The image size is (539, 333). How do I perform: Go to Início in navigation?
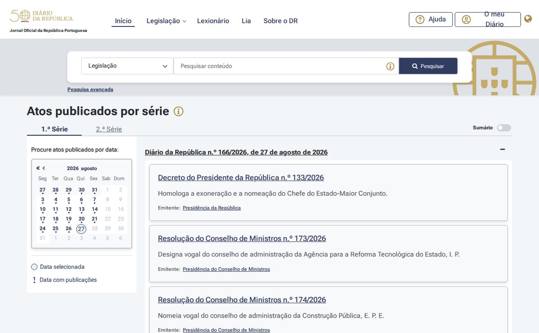123,21
